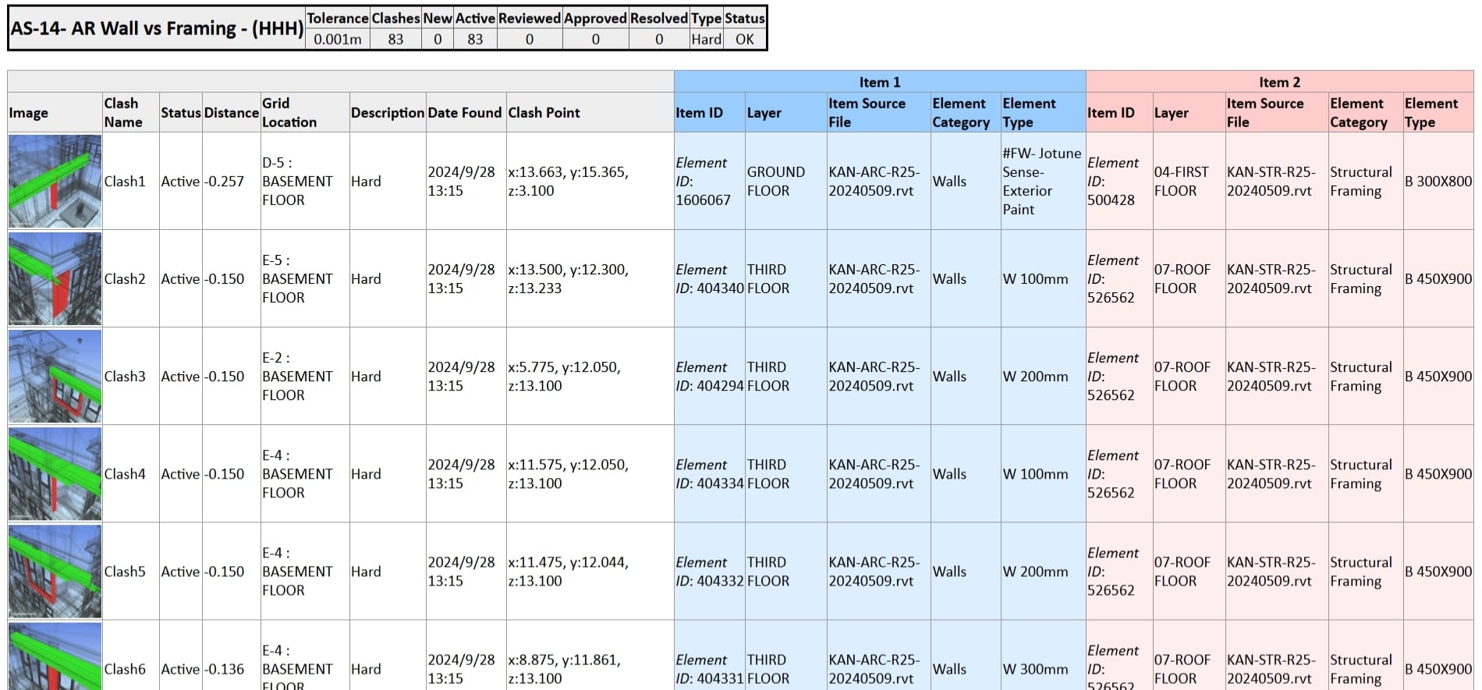Image resolution: width=1482 pixels, height=690 pixels.
Task: Select Item 1 Element ID 1606067
Action: (704, 181)
